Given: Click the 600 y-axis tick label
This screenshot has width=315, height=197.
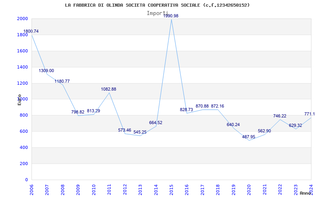Looking at the screenshot, I should point(24,132).
